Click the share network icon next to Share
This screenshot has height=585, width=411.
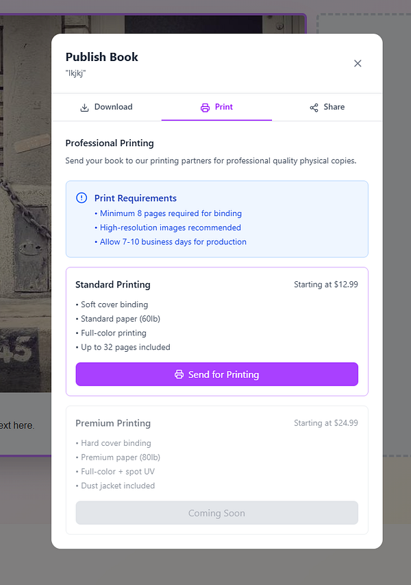(313, 107)
